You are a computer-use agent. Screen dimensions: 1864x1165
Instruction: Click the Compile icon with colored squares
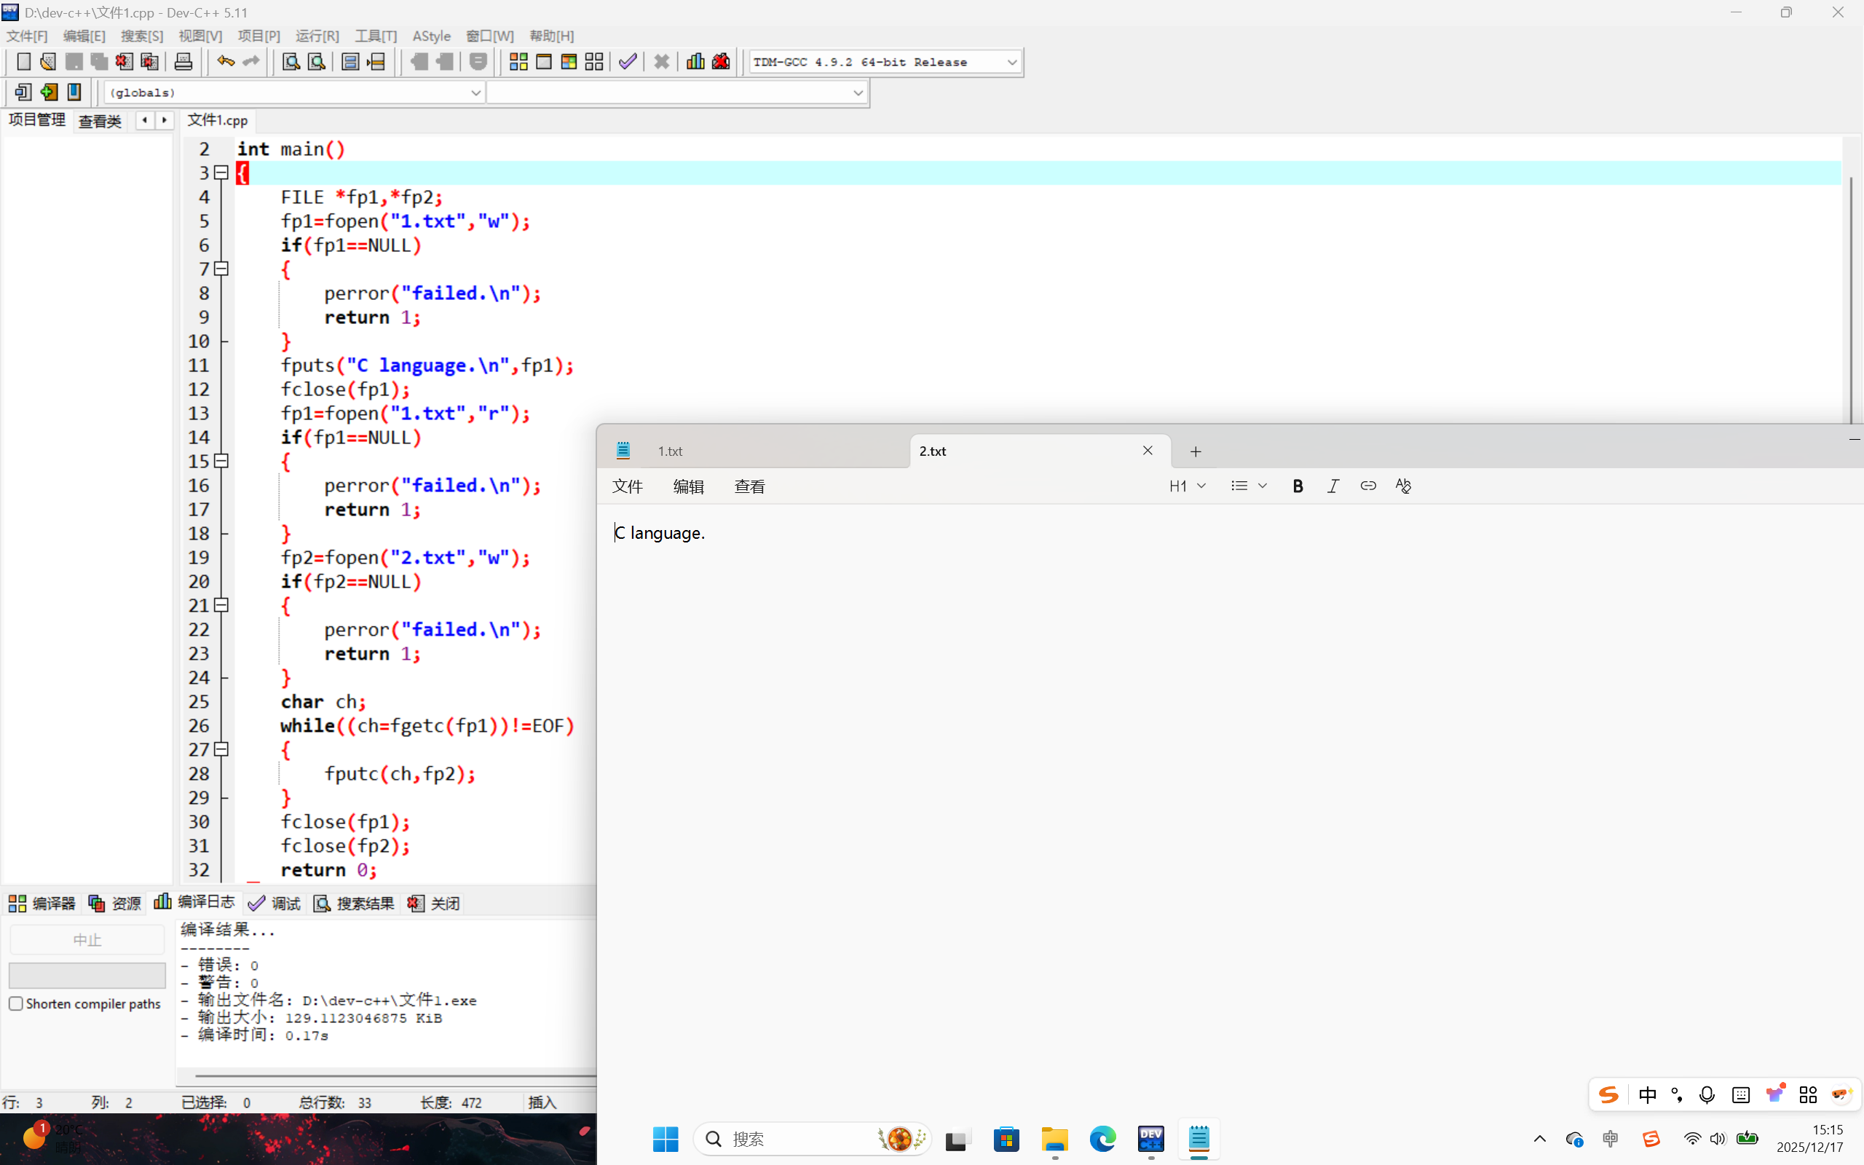click(518, 62)
